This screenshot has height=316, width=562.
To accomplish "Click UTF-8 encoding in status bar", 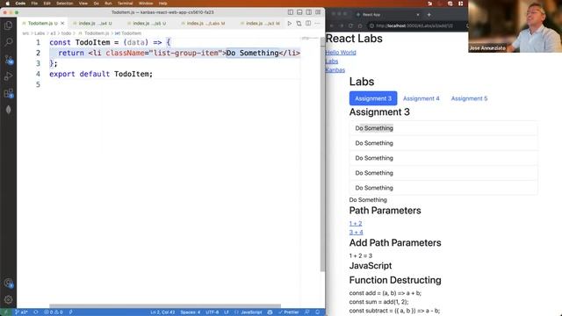I will point(213,312).
